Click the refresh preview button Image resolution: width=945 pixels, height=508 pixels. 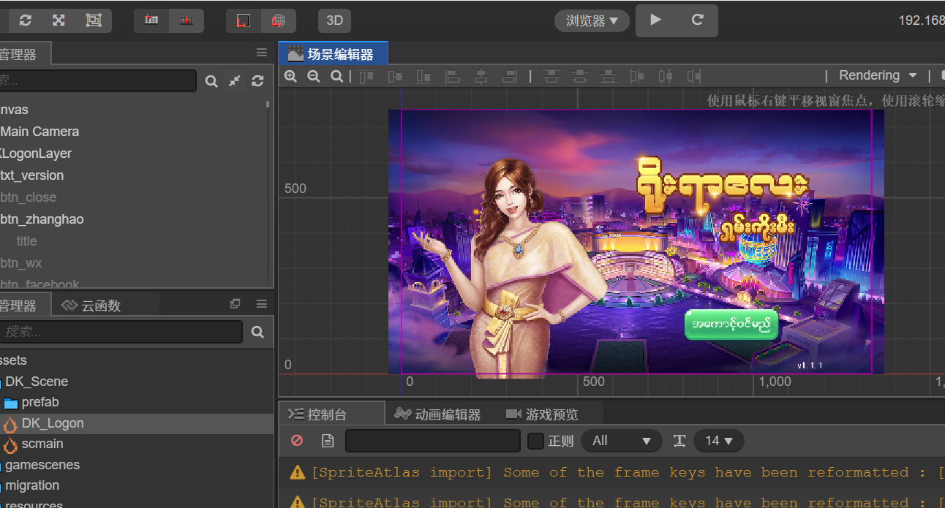(x=698, y=20)
